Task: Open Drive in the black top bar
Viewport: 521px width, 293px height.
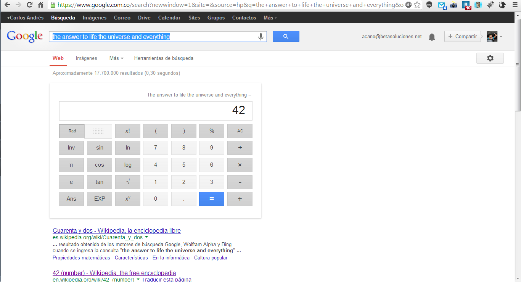Action: point(144,18)
